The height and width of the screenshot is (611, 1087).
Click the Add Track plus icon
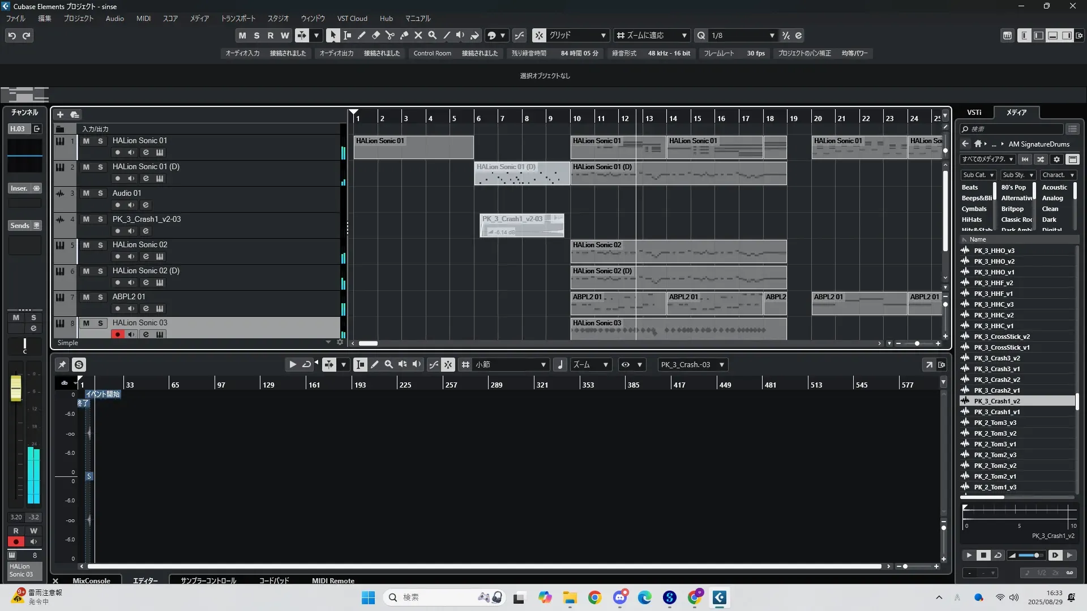coord(60,114)
